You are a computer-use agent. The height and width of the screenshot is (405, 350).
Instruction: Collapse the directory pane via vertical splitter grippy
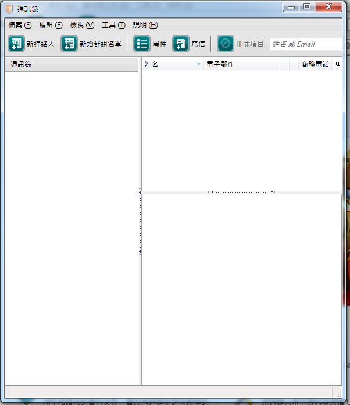tap(140, 222)
